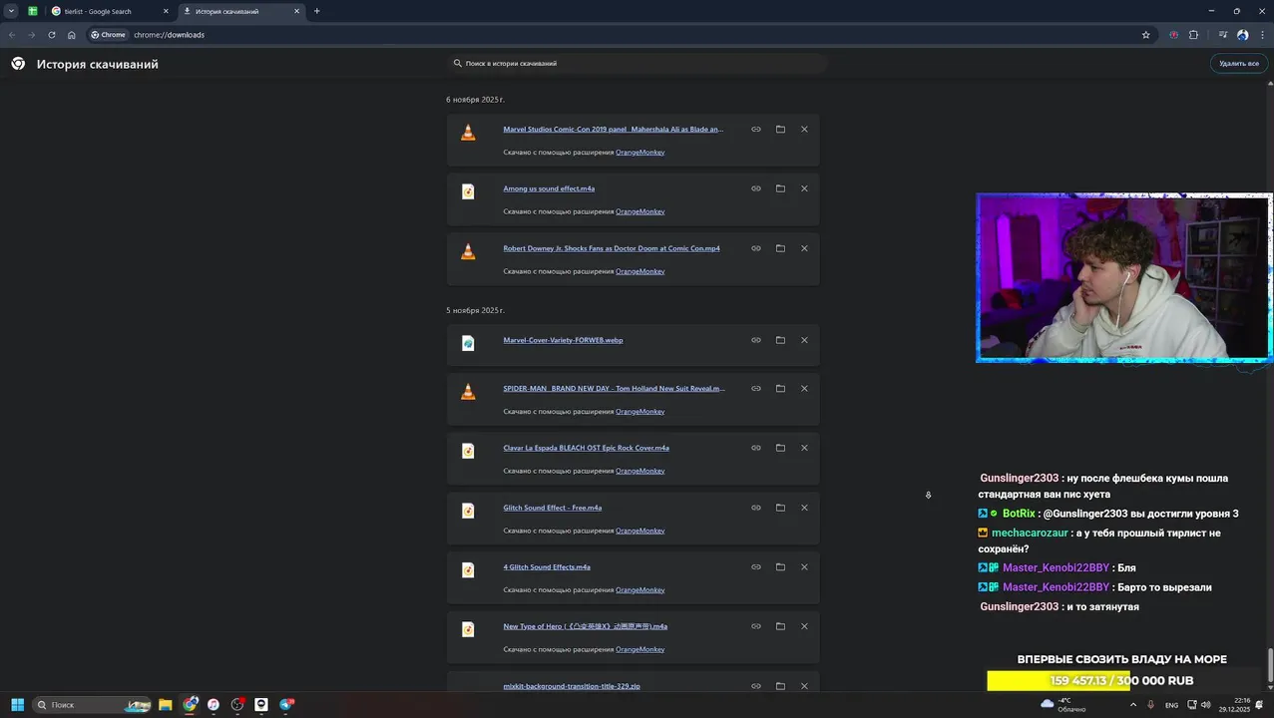Expand the tab search dropdown arrow

click(11, 11)
